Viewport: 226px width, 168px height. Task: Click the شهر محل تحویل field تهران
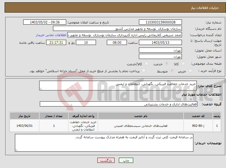point(160,56)
